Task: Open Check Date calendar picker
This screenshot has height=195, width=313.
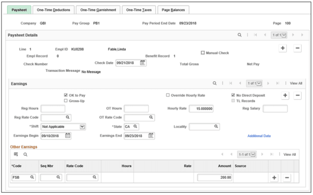Action: [x=143, y=63]
